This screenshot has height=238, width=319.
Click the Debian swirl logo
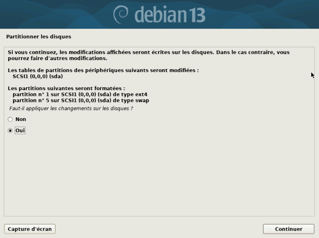coord(121,14)
